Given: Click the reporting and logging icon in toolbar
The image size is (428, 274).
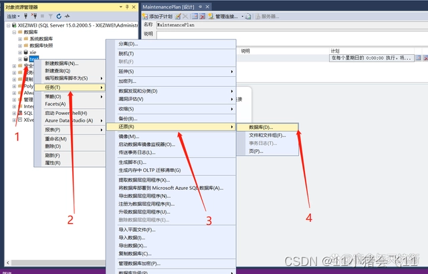Looking at the screenshot, I should pos(248,17).
